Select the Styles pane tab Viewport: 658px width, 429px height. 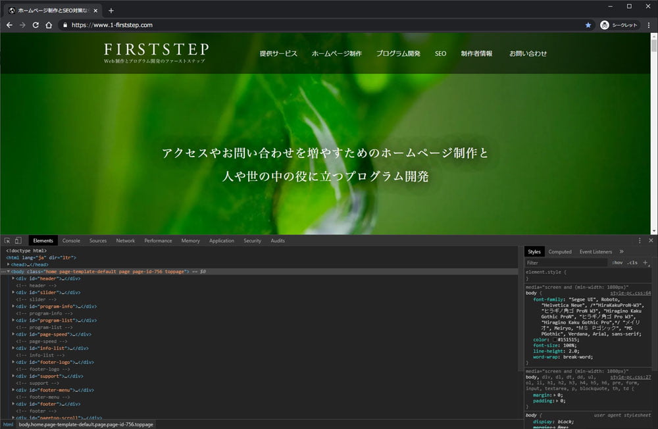(534, 251)
